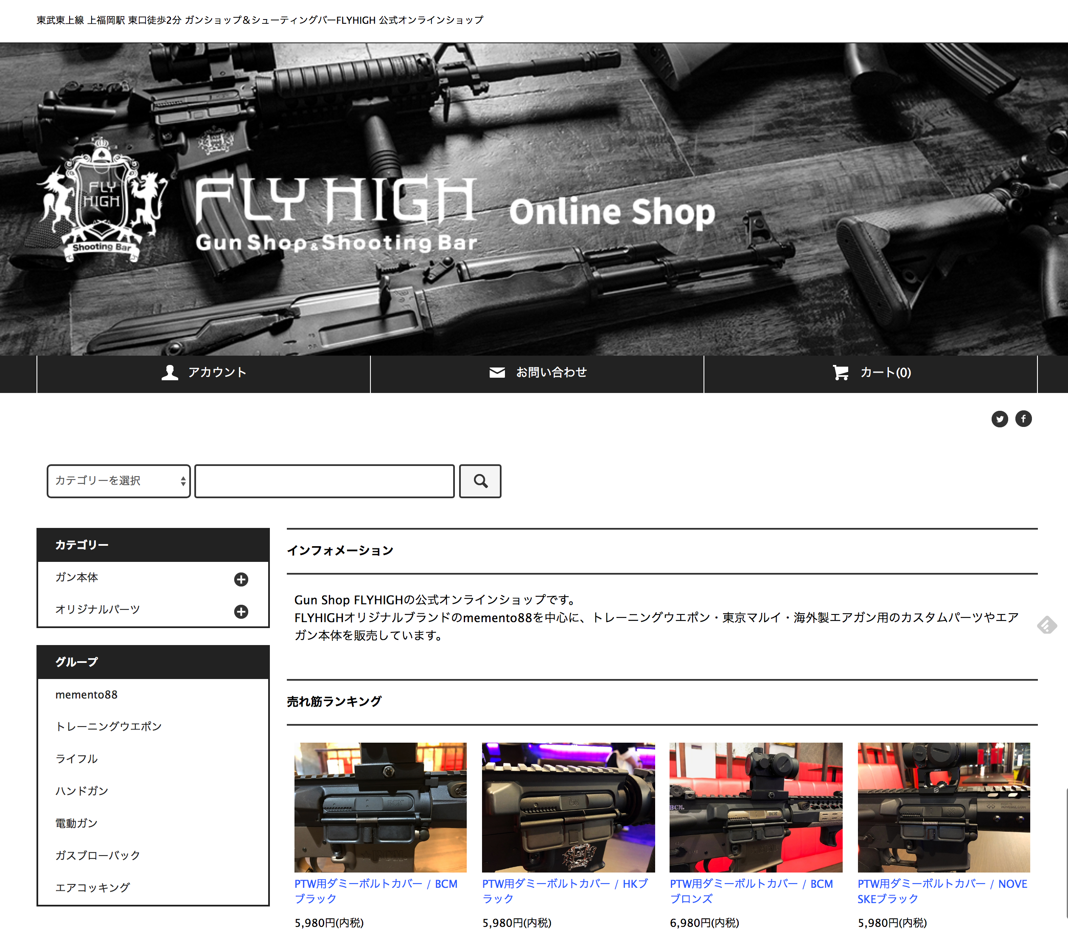Open the カテゴリーを選択 dropdown
Viewport: 1068px width, 940px height.
pyautogui.click(x=119, y=481)
